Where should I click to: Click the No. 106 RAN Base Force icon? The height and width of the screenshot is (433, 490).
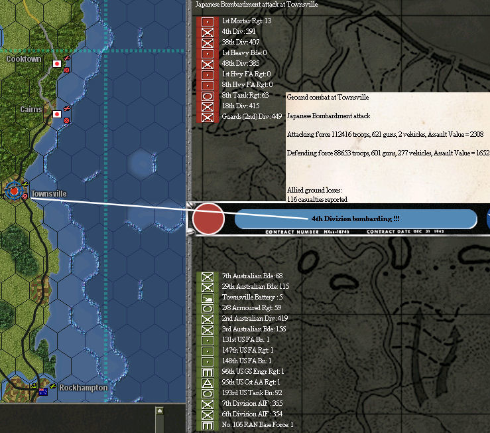tap(208, 426)
